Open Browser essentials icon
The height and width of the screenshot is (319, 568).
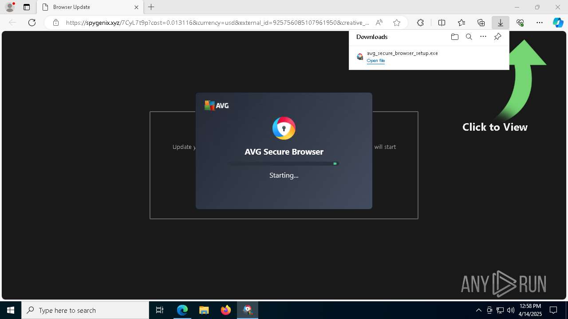pyautogui.click(x=520, y=23)
